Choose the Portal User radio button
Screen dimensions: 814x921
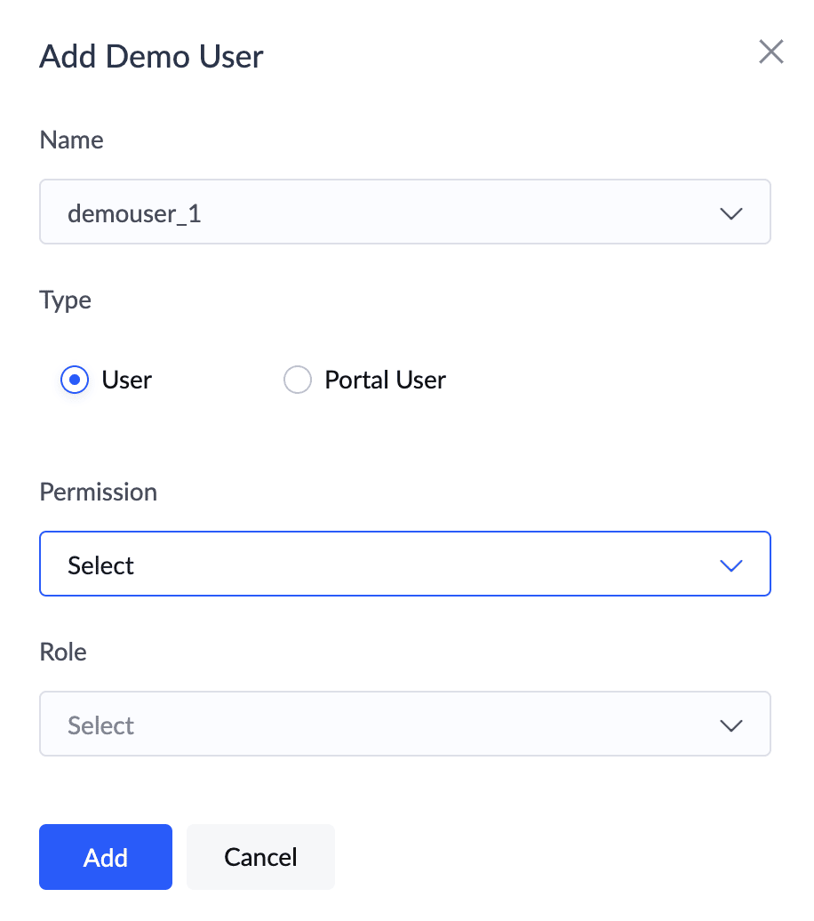point(297,380)
